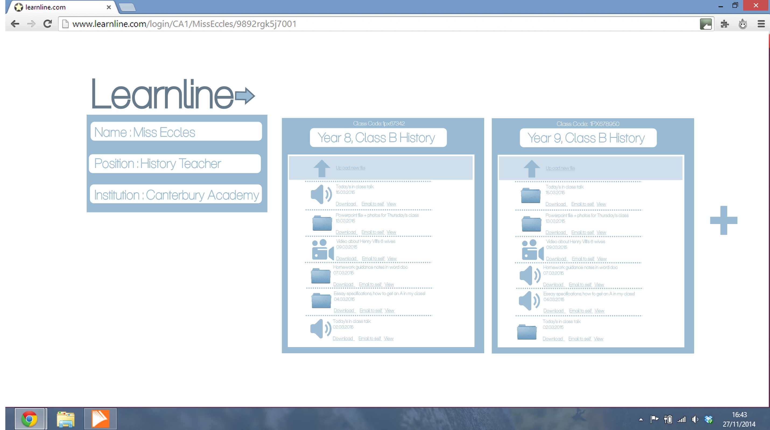Screen dimensions: 770x430
Task: Click Upload new file link in Year 8
Action: (x=350, y=168)
